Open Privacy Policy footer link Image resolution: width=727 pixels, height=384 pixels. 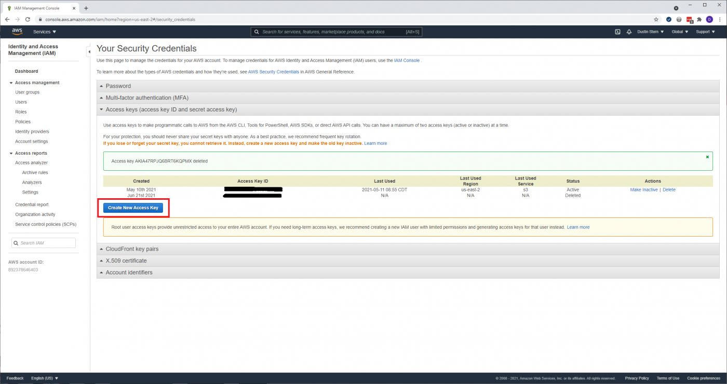coord(637,378)
